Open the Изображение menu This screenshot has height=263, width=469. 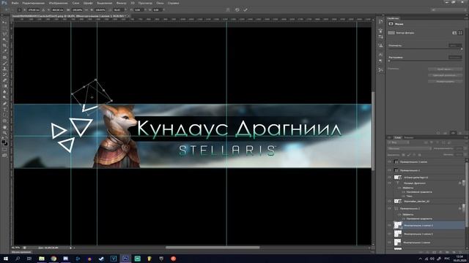[58, 3]
